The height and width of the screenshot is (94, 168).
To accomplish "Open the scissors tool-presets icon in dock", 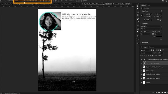I will 138,36.
